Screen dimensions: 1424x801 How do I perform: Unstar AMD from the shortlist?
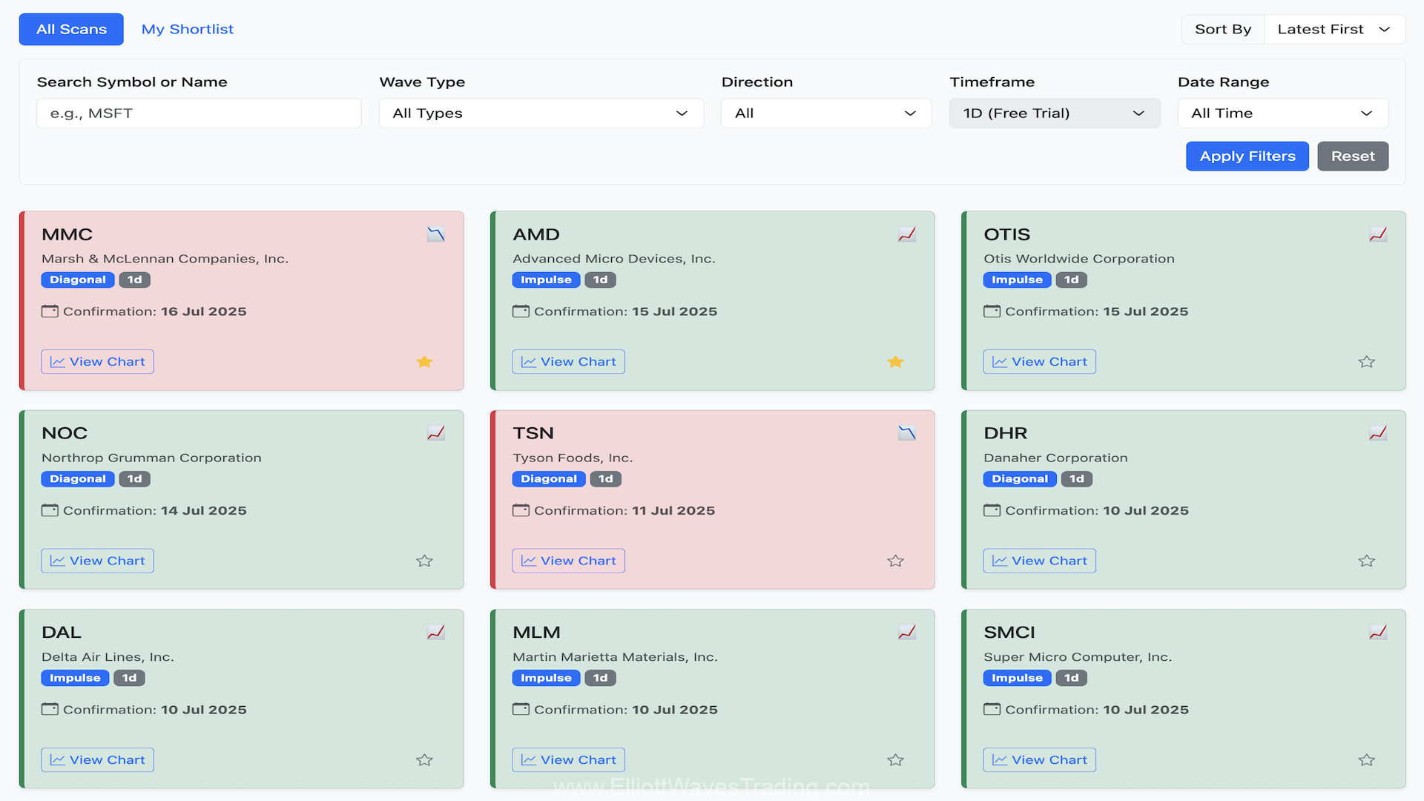tap(895, 362)
